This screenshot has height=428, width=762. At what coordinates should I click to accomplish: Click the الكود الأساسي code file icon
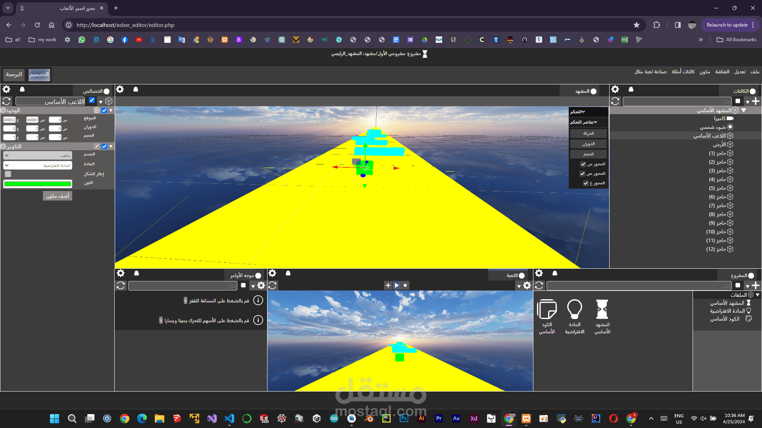click(x=546, y=310)
